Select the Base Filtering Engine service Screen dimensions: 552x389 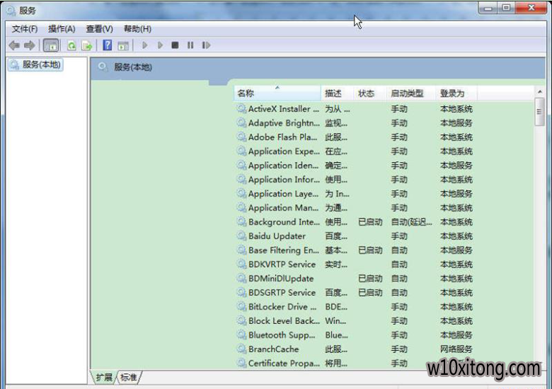[355, 250]
